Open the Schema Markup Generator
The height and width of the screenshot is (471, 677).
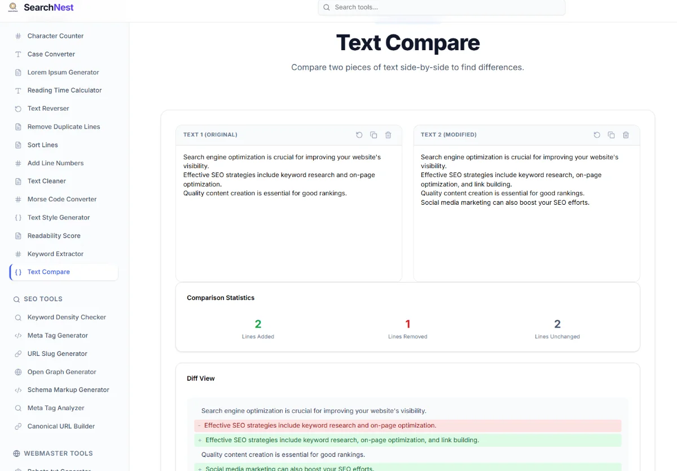(68, 390)
